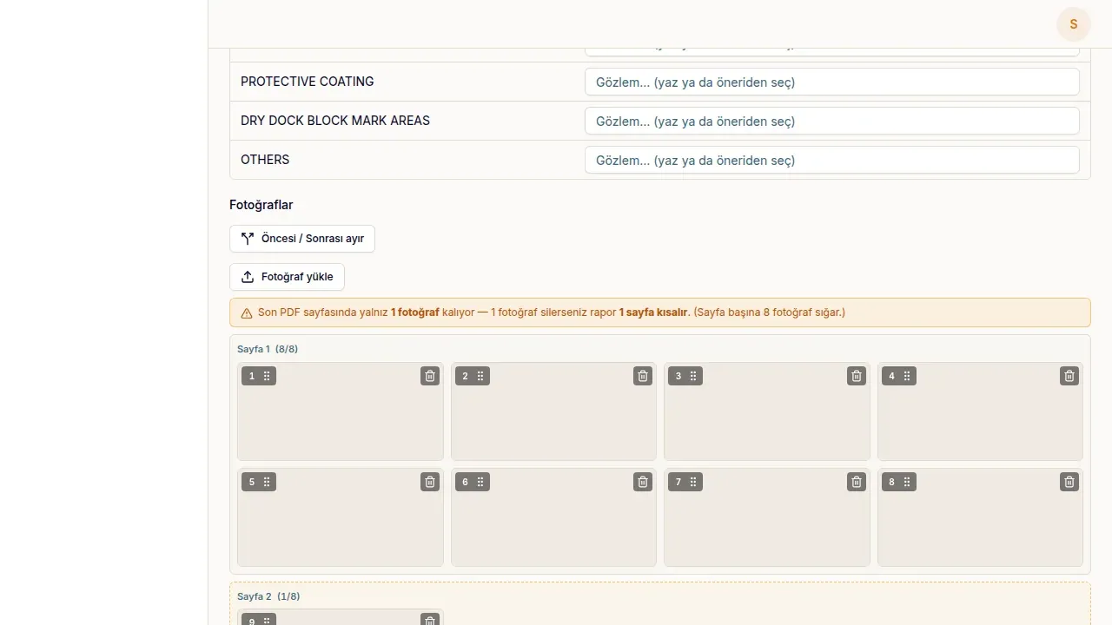Open photo thumbnail 4

[x=980, y=411]
